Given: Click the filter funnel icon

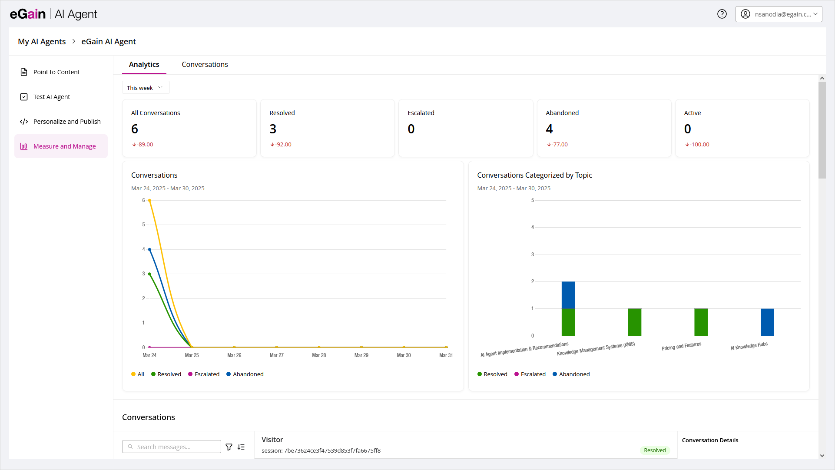Looking at the screenshot, I should pos(229,447).
